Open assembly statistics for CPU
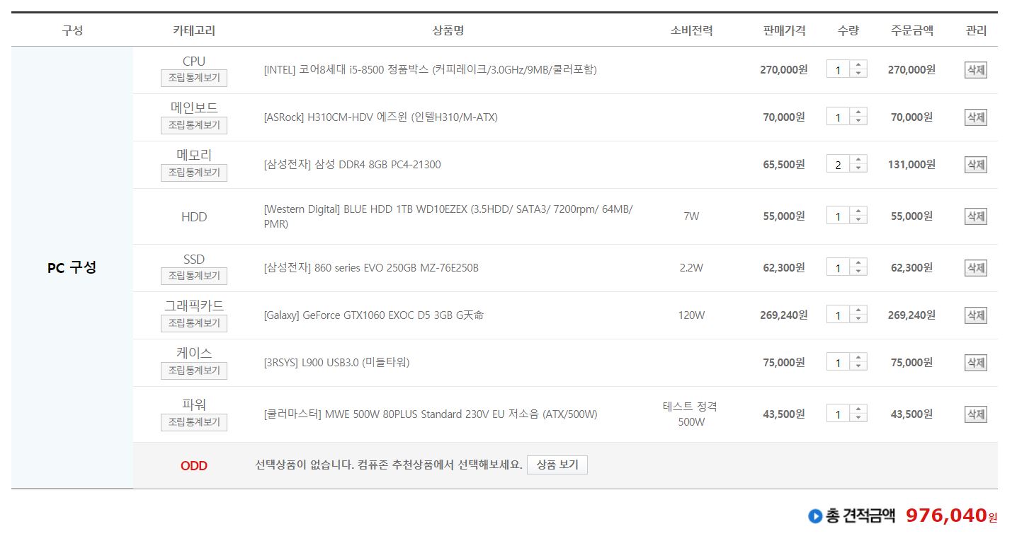 click(x=194, y=78)
